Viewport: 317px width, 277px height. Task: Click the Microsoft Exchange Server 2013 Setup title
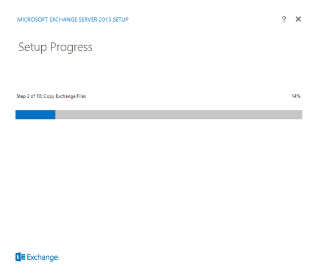[x=73, y=19]
